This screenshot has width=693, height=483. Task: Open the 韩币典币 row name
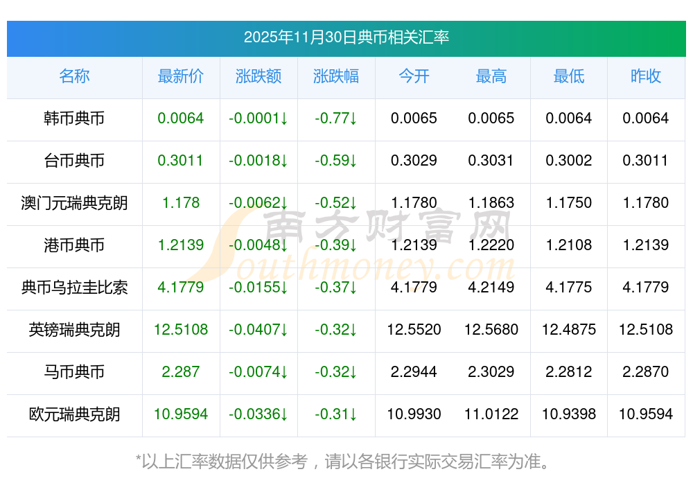(74, 118)
